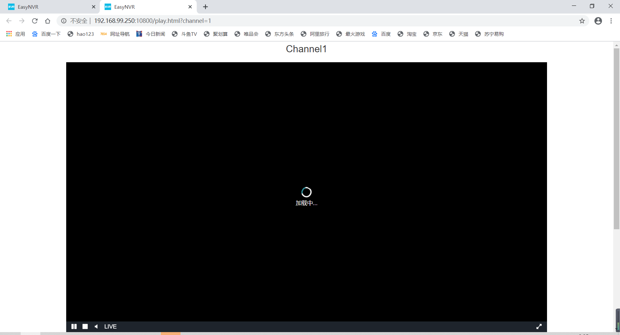Open the 东方头条 bookmark
This screenshot has width=620, height=335.
[279, 34]
